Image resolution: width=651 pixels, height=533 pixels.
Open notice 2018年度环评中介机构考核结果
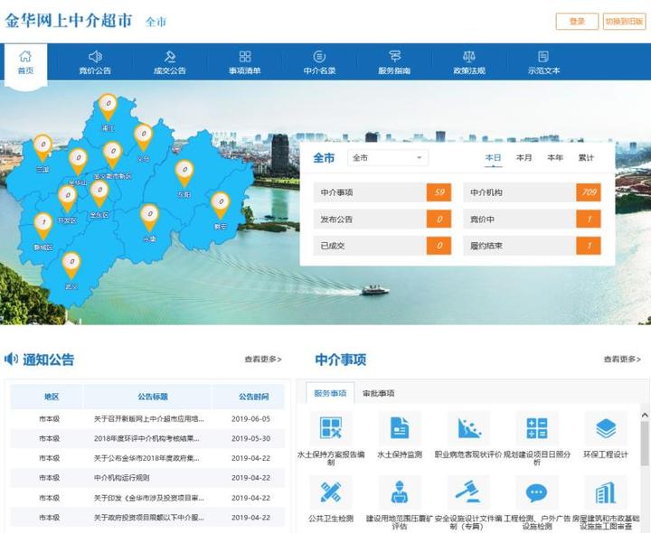click(x=146, y=438)
